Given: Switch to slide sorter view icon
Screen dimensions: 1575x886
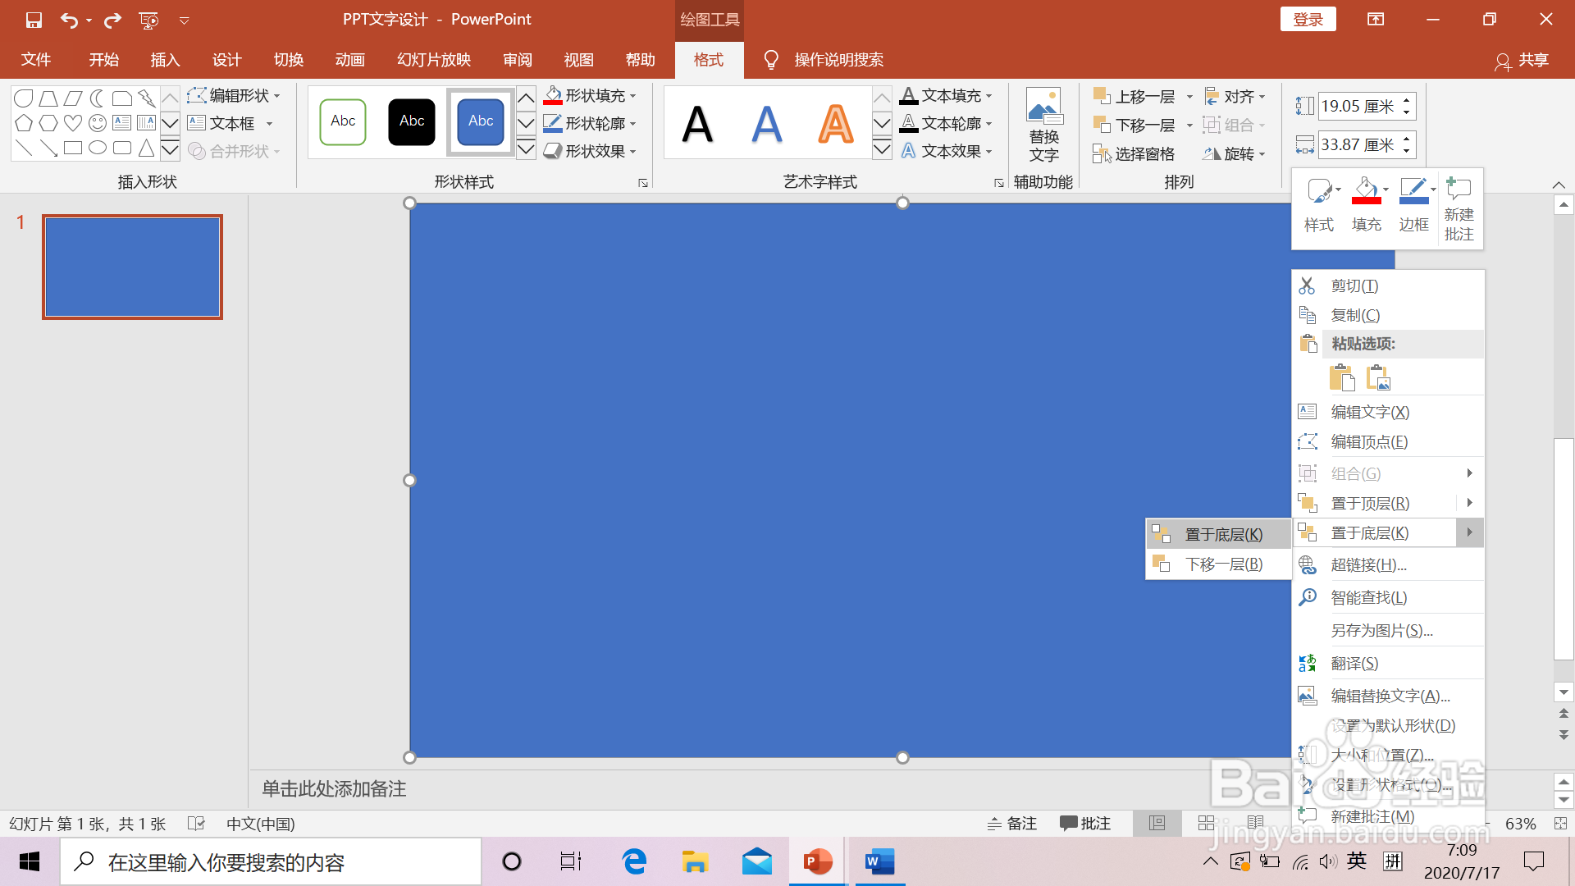Looking at the screenshot, I should tap(1206, 823).
